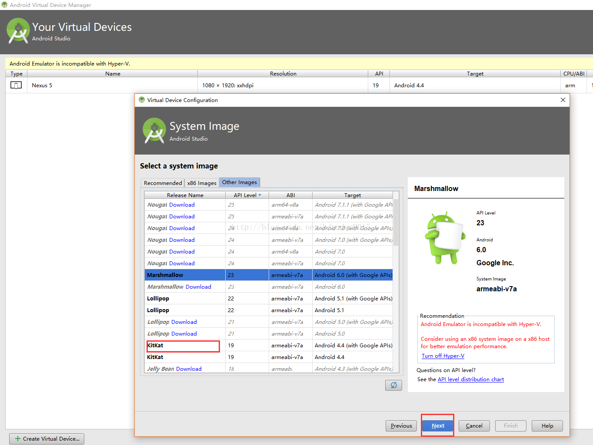Switch to the Recommended tab
The image size is (593, 445).
click(x=163, y=183)
